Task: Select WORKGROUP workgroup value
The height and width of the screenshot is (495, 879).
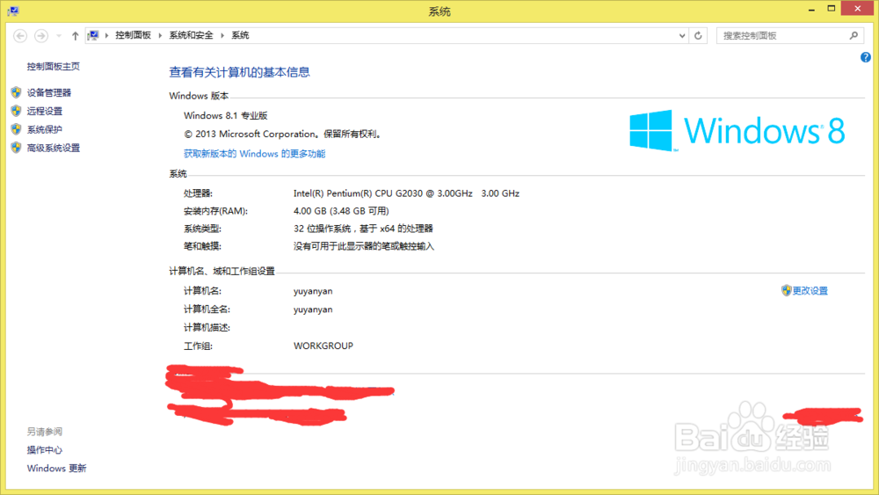Action: click(x=323, y=346)
